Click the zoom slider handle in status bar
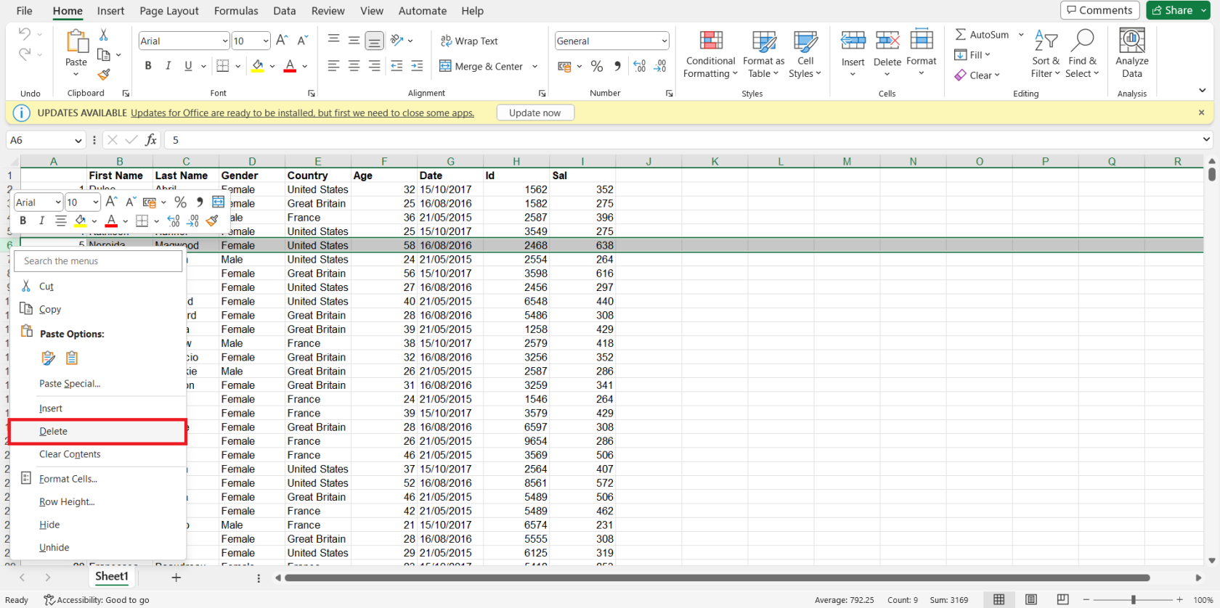Viewport: 1220px width, 608px height. pyautogui.click(x=1133, y=599)
